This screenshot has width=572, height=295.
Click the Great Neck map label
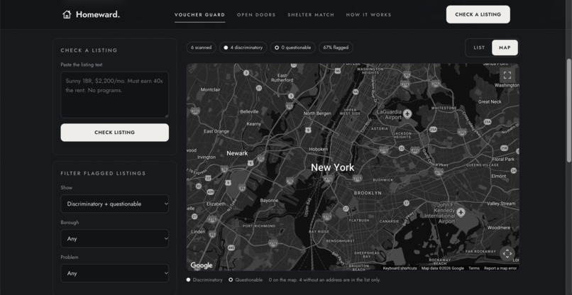[x=490, y=101]
